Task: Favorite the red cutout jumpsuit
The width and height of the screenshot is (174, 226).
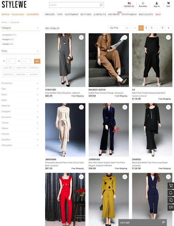Action: click(x=82, y=177)
